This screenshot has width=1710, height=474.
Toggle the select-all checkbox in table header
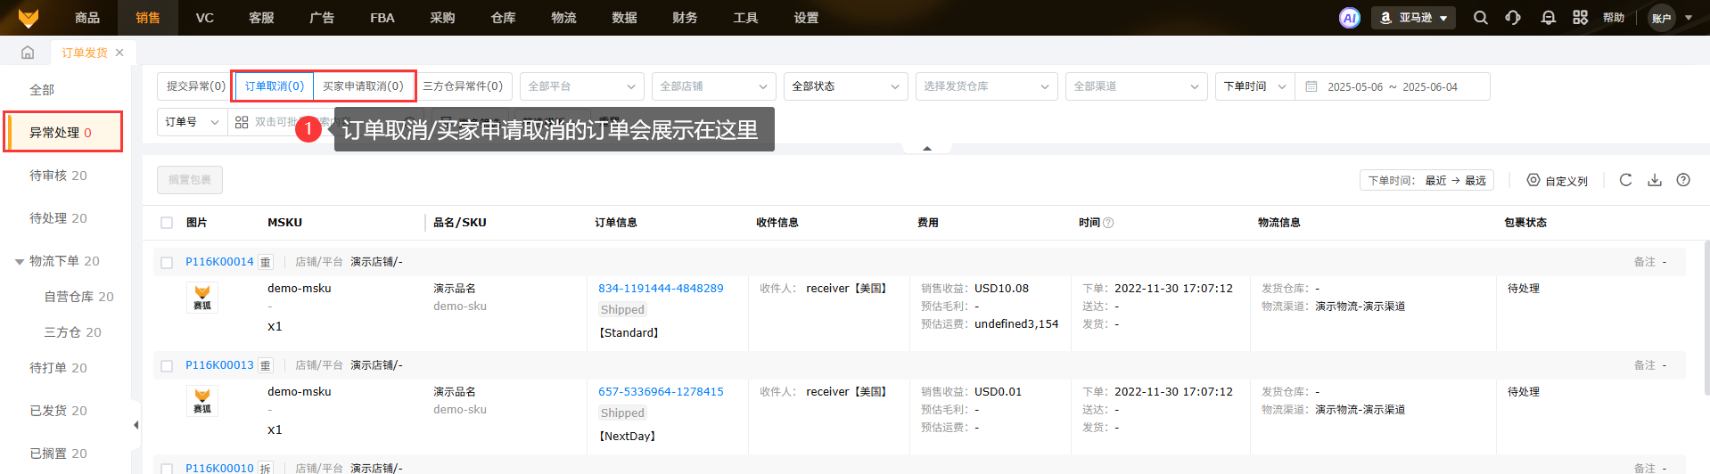click(x=167, y=223)
